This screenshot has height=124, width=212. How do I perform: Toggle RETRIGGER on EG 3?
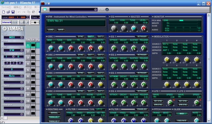coord(142,73)
